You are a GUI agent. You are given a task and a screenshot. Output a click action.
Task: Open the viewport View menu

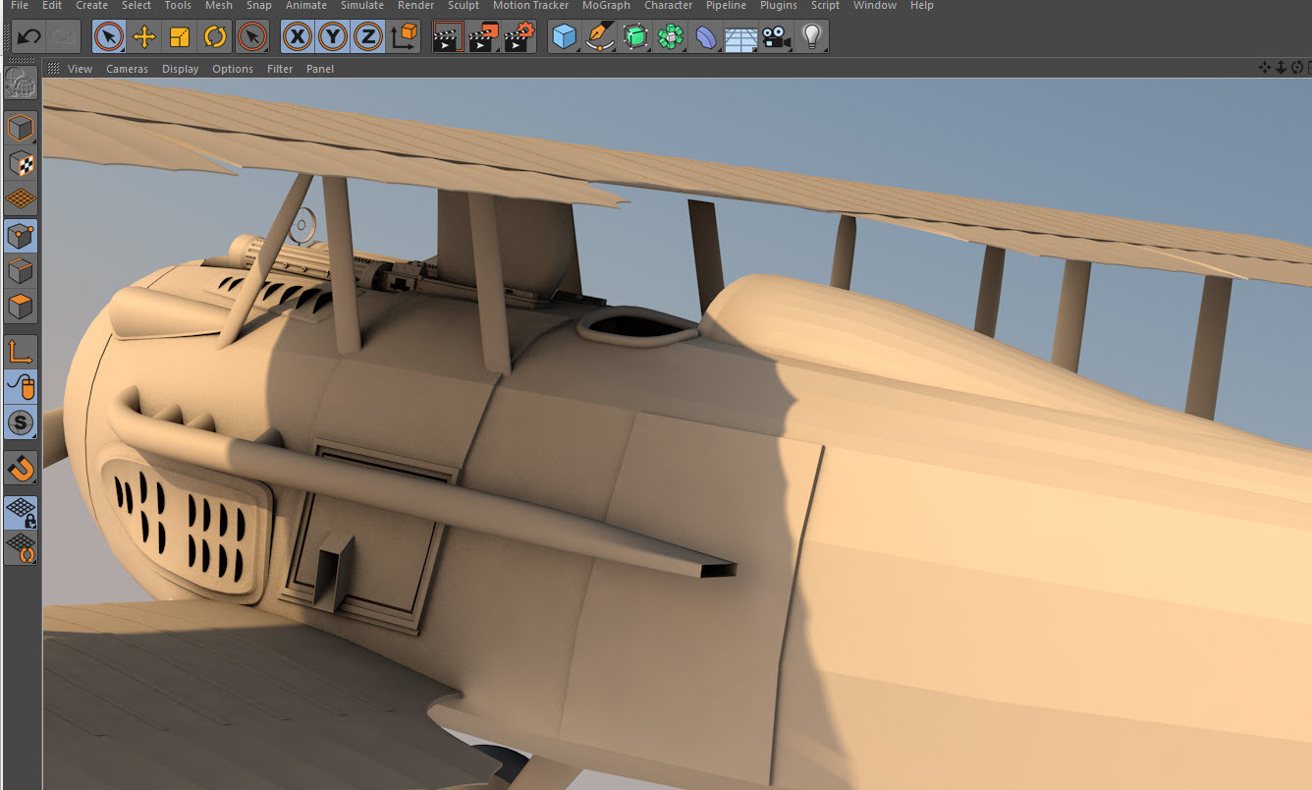coord(80,69)
